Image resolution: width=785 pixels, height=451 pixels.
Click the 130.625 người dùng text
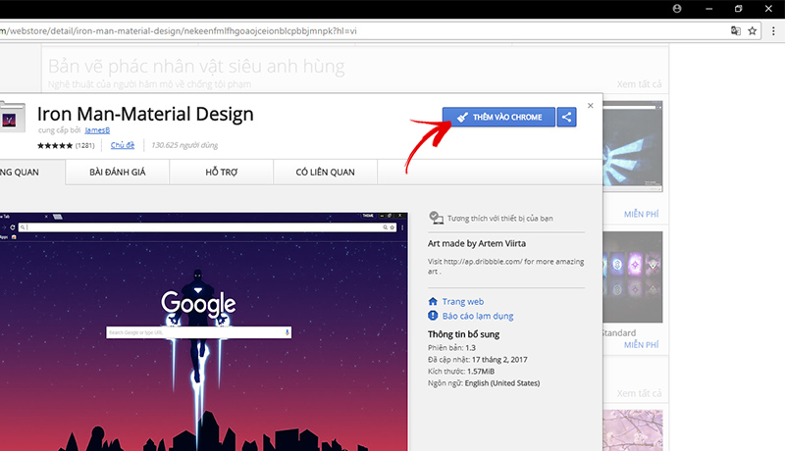click(184, 145)
